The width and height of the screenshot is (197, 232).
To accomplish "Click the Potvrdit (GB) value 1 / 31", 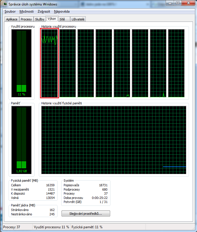I will [x=104, y=202].
